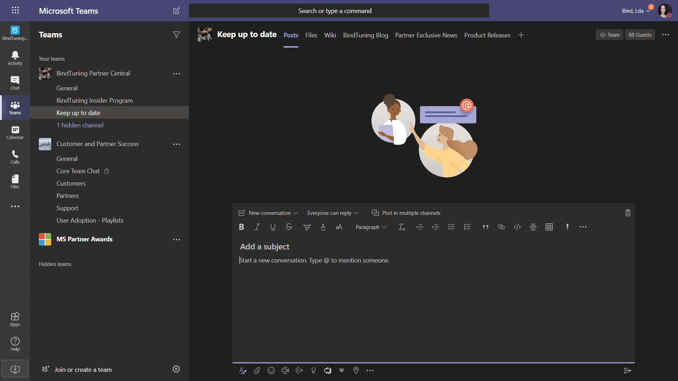The image size is (678, 381).
Task: Open Calls from the left rail
Action: [15, 157]
